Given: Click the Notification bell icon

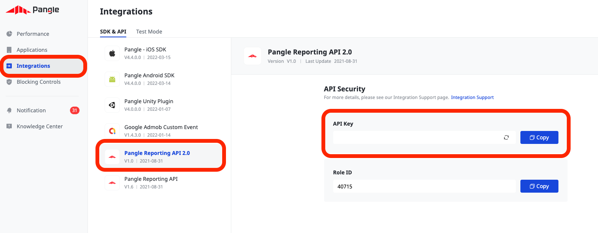Looking at the screenshot, I should tap(9, 110).
